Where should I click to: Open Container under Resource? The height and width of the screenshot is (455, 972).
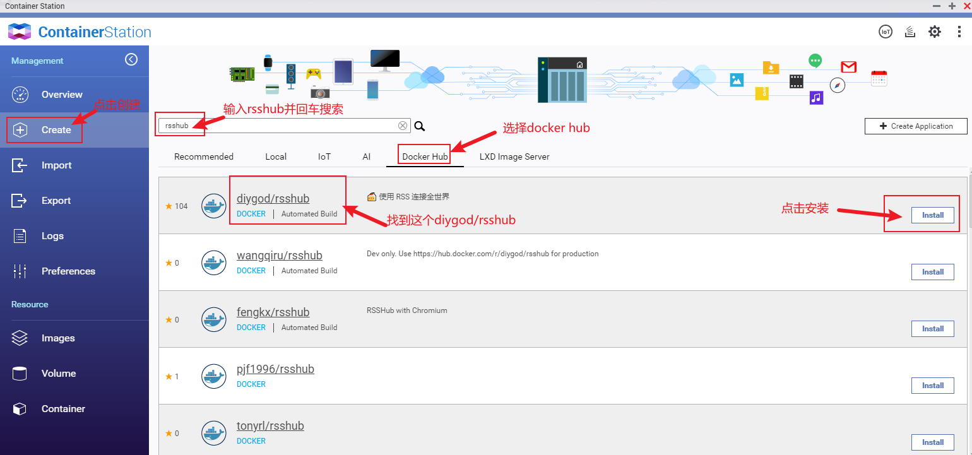point(74,409)
